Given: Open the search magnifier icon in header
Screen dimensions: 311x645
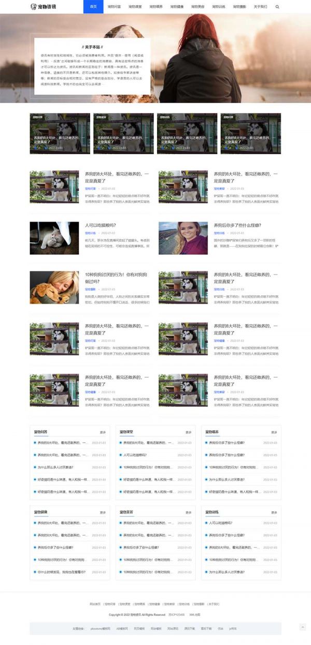Looking at the screenshot, I should coord(277,7).
